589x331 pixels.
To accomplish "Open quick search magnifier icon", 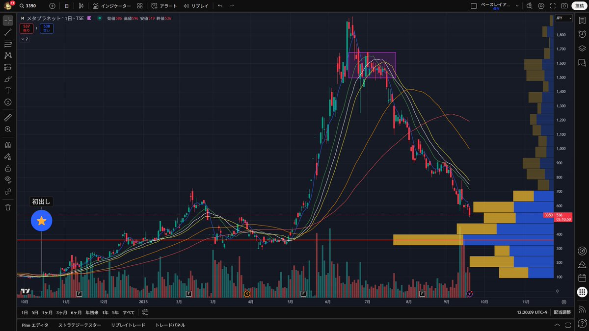I will coord(529,6).
